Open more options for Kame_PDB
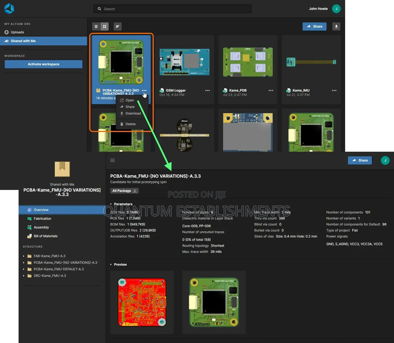Viewport: 394px width, 343px height. 271,90
